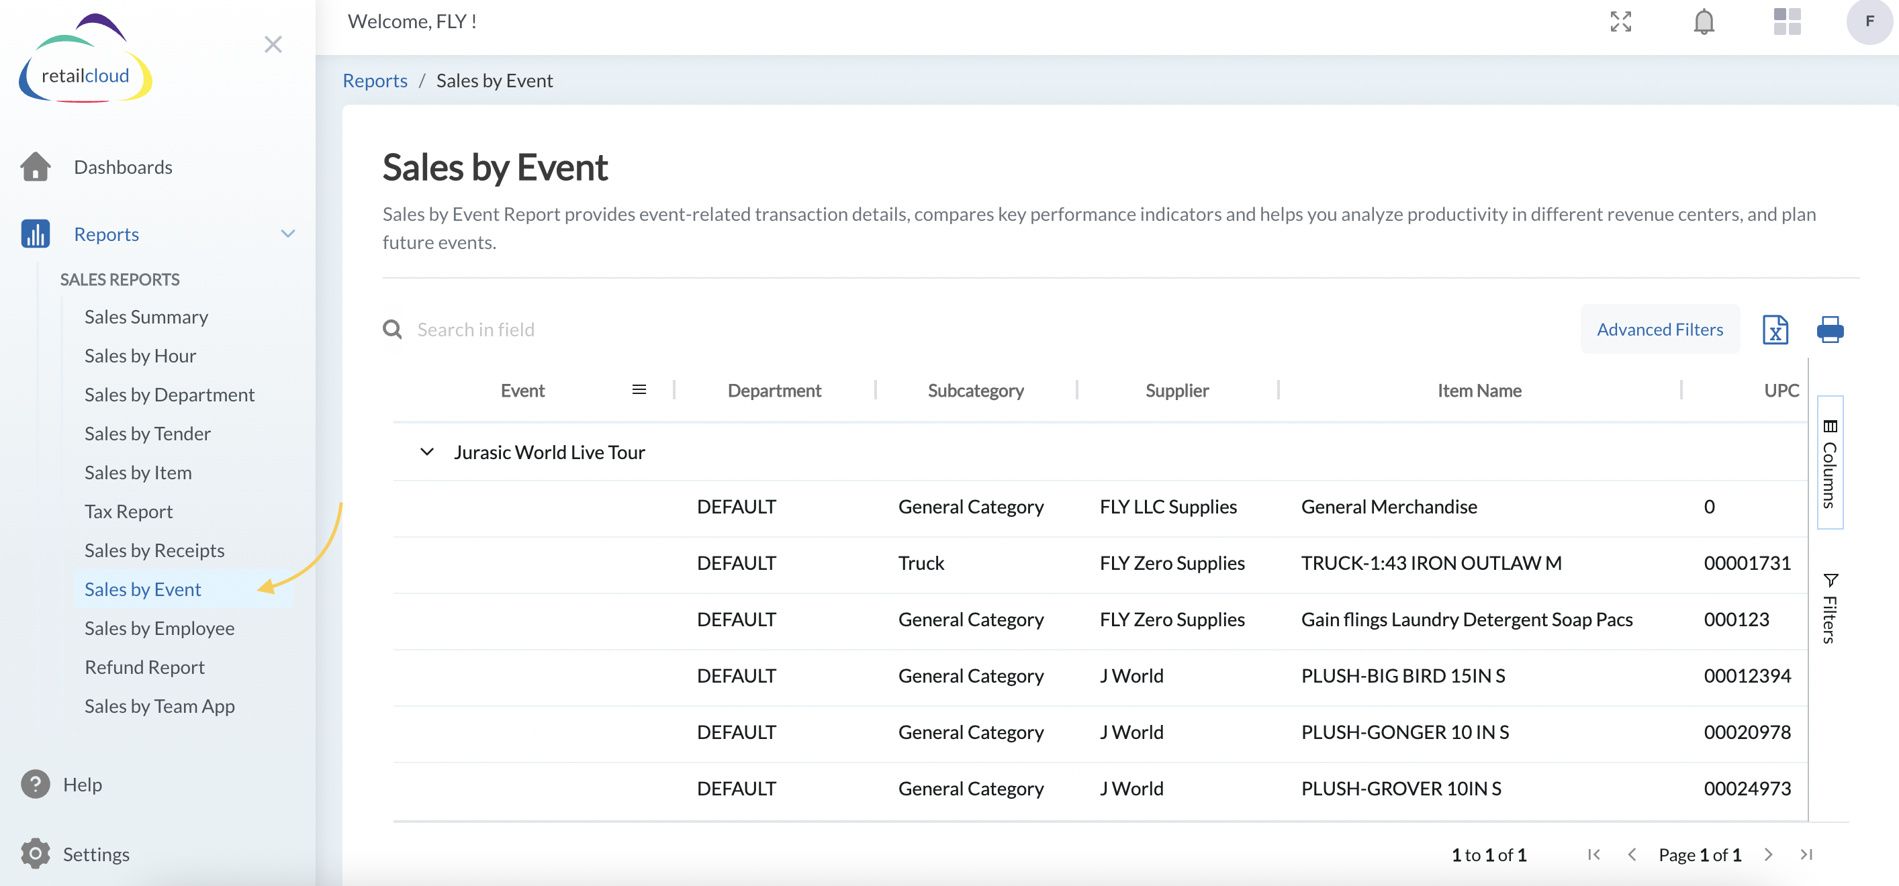Click UPC 000123 cell

pos(1736,620)
